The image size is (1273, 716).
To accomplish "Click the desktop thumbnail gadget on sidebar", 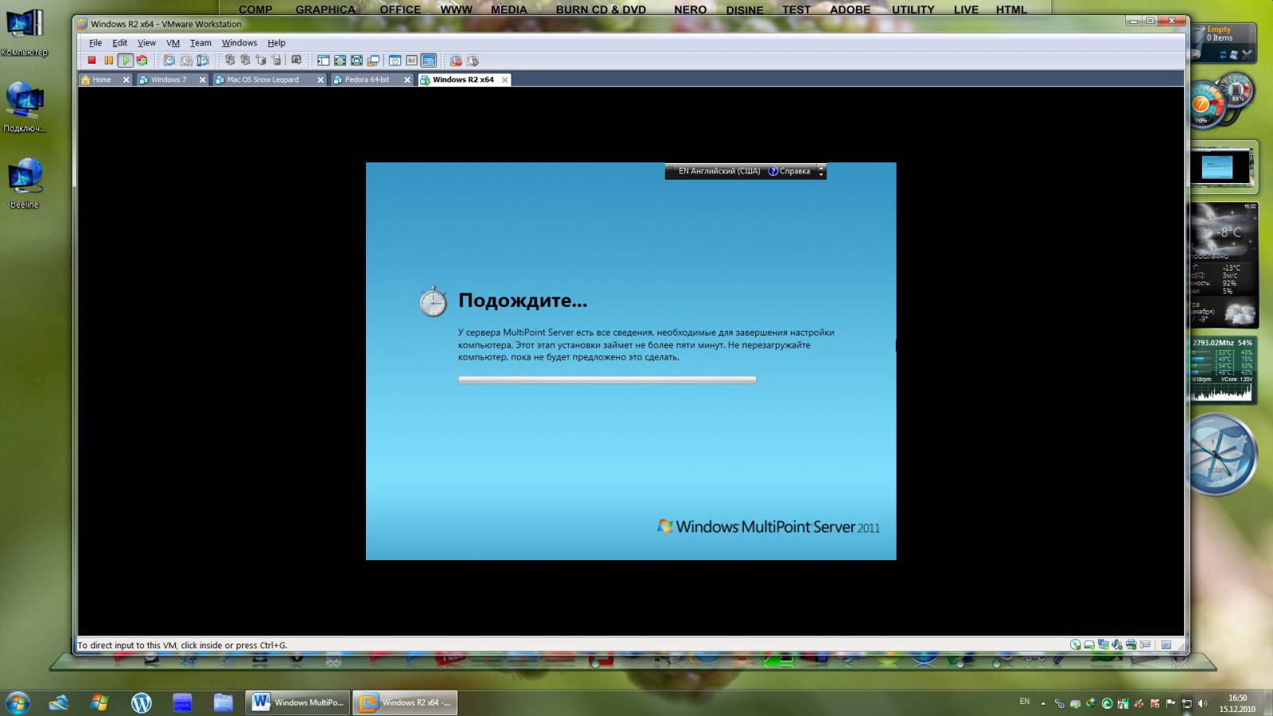I will coord(1223,167).
